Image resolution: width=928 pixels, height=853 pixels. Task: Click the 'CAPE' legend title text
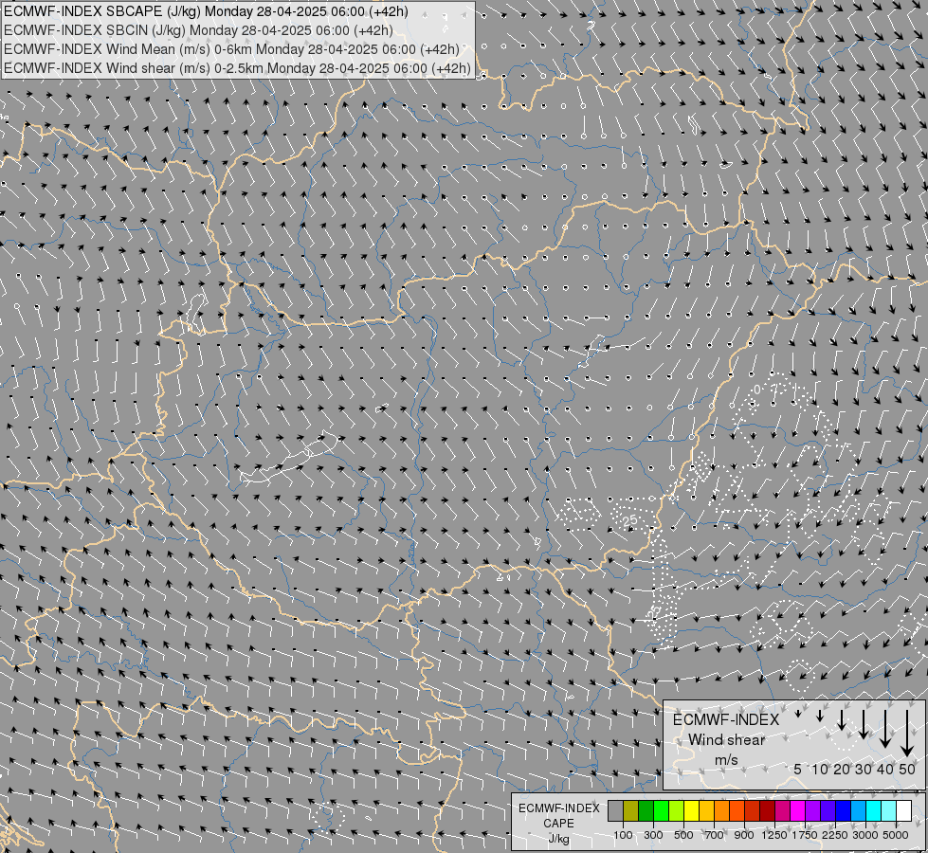pos(558,824)
